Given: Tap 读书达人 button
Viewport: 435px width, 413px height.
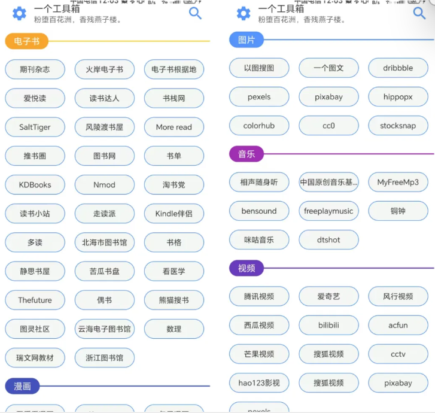Looking at the screenshot, I should coord(105,98).
